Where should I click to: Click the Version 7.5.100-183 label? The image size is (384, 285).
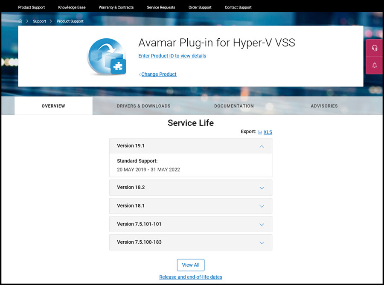[139, 242]
